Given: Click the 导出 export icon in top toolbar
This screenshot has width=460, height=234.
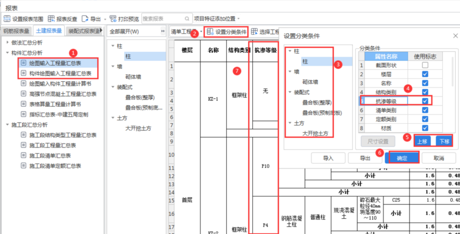Looking at the screenshot, I should [85, 19].
